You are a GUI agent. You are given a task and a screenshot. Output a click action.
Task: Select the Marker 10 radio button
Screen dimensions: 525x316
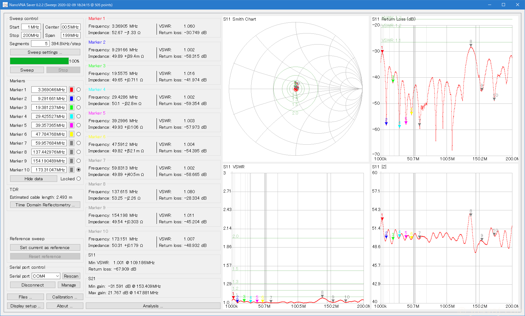point(79,170)
